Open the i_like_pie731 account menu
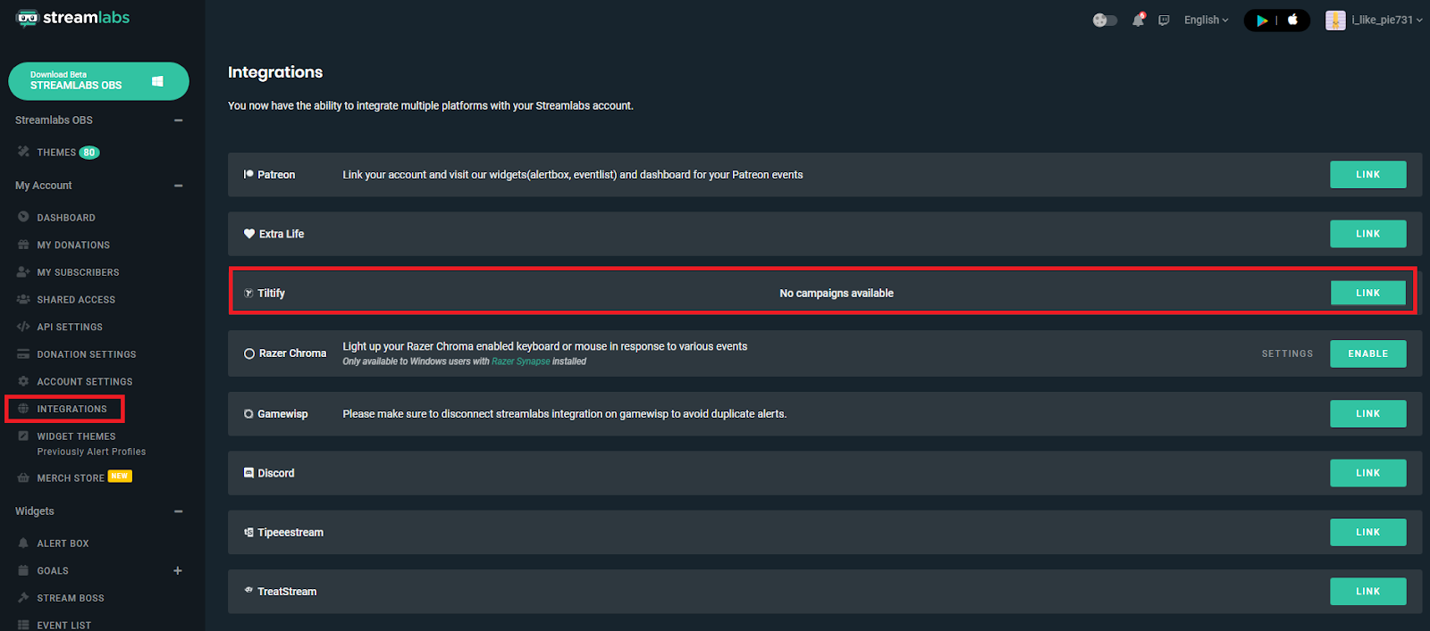The height and width of the screenshot is (631, 1430). (x=1375, y=20)
